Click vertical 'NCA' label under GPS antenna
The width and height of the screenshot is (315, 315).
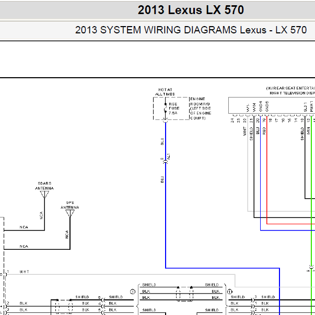click(x=67, y=235)
